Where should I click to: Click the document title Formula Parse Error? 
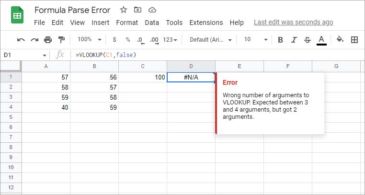click(x=72, y=10)
